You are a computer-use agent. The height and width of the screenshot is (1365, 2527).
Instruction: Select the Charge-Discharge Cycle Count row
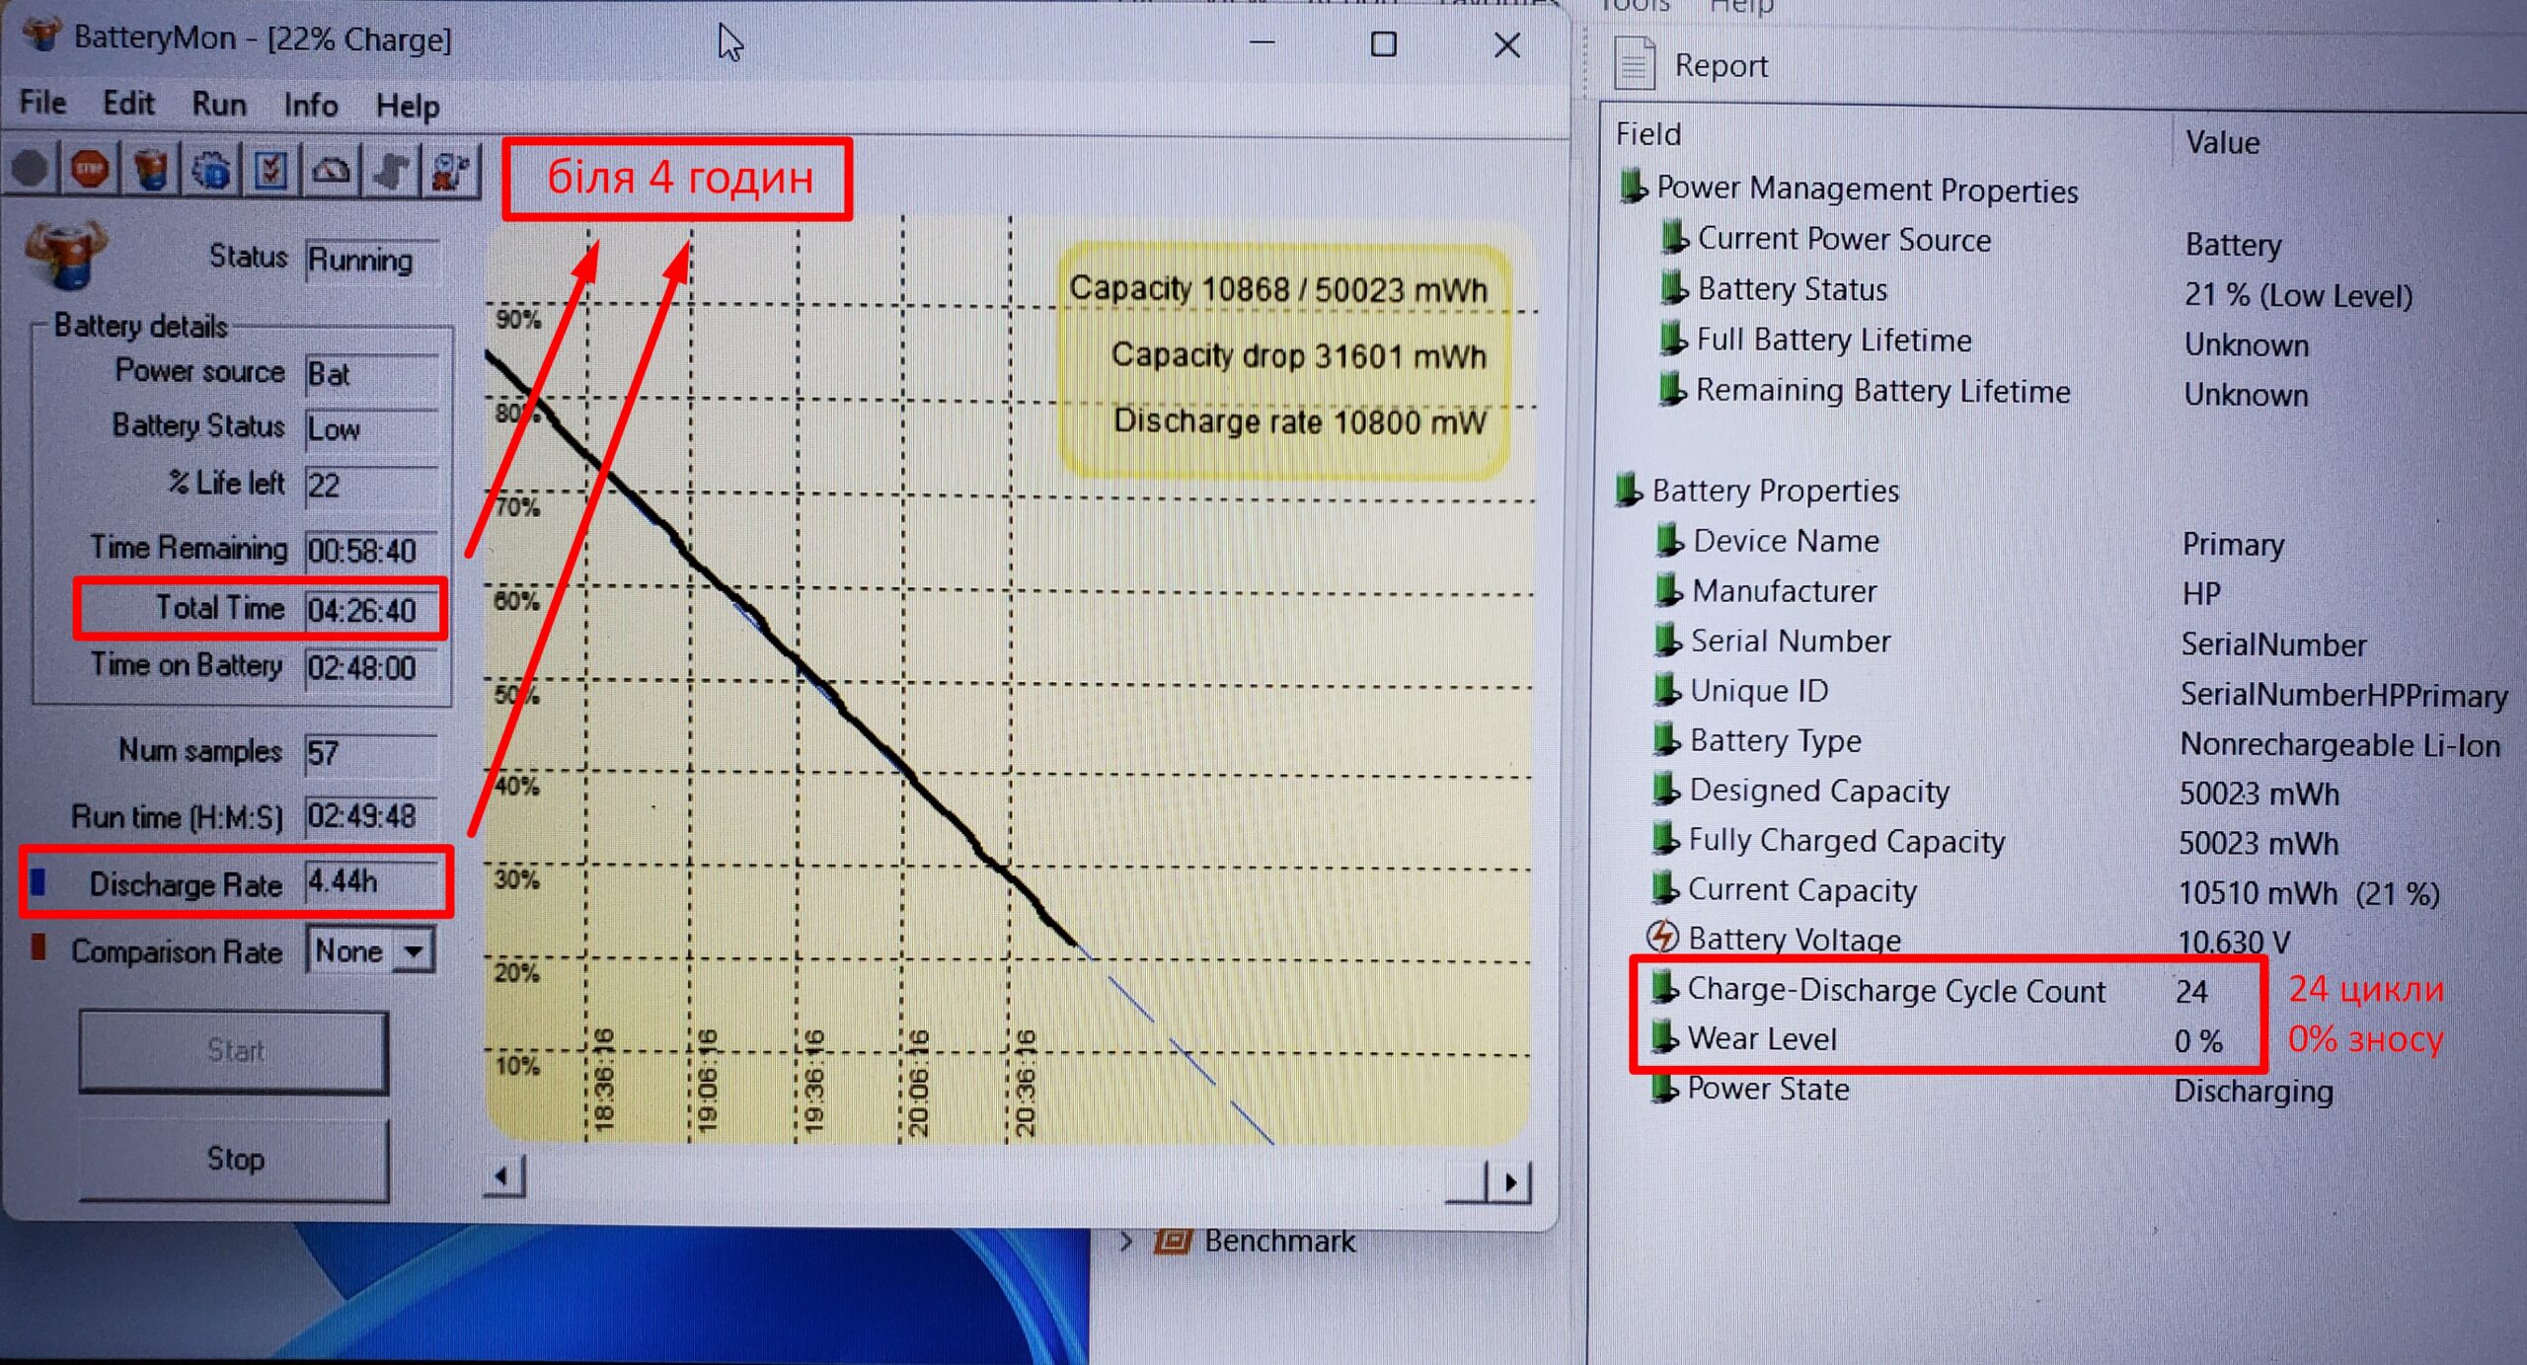1895,990
